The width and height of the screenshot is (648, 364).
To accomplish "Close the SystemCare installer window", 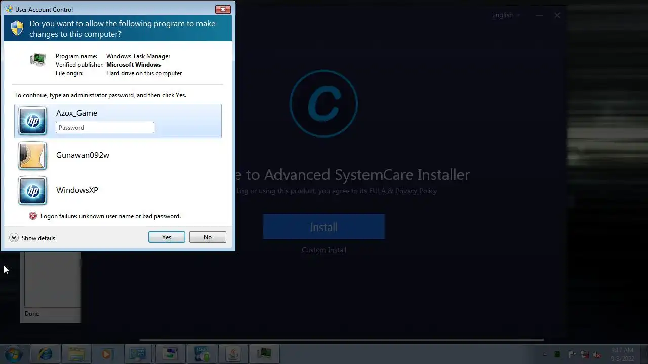I will tap(557, 15).
